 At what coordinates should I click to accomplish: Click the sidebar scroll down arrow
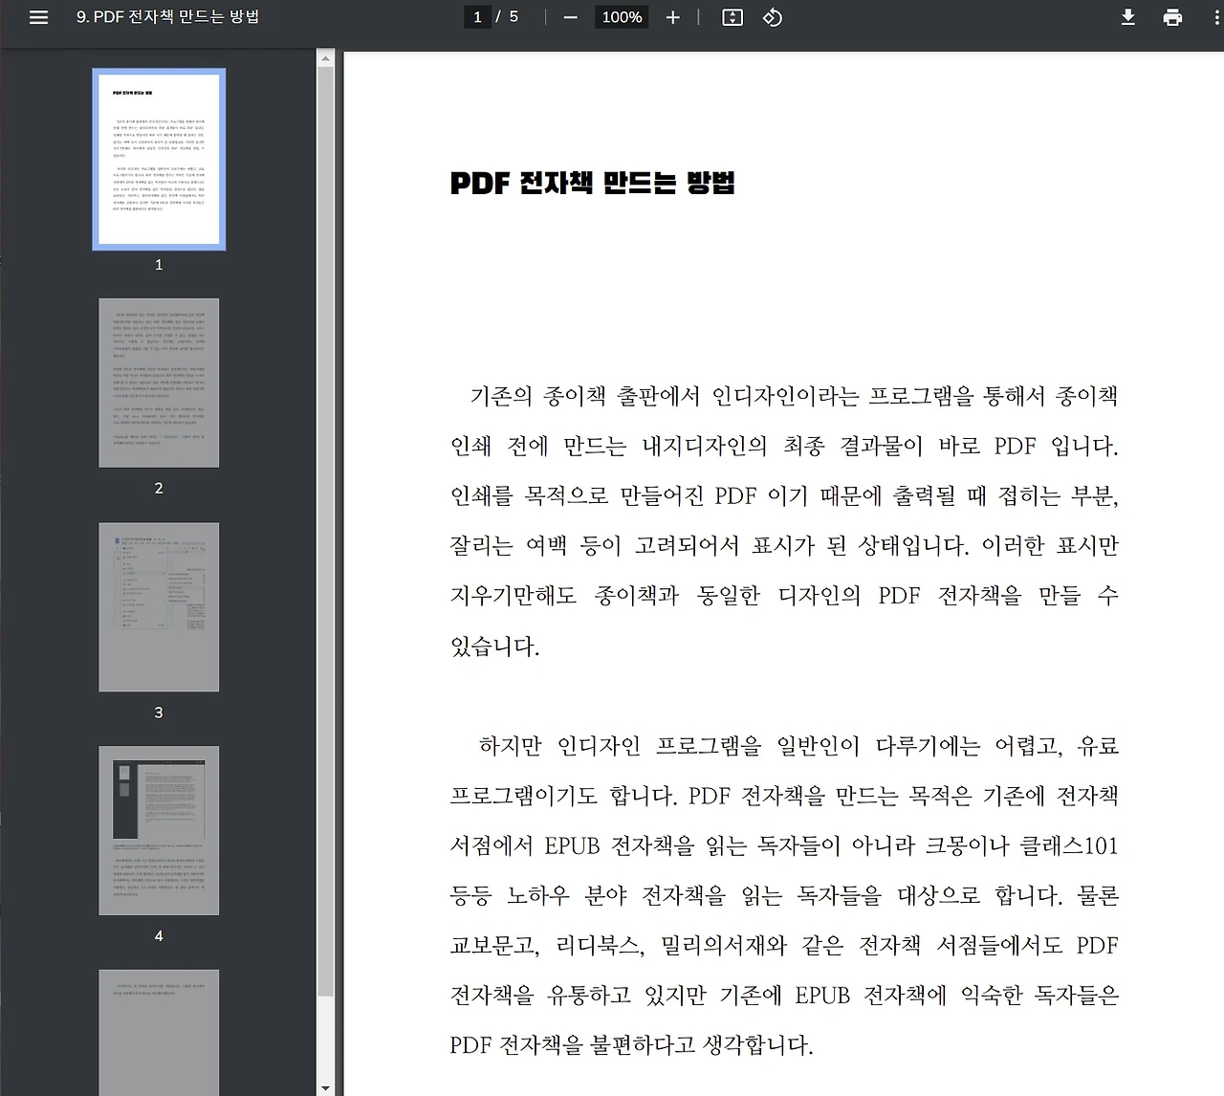(325, 1088)
